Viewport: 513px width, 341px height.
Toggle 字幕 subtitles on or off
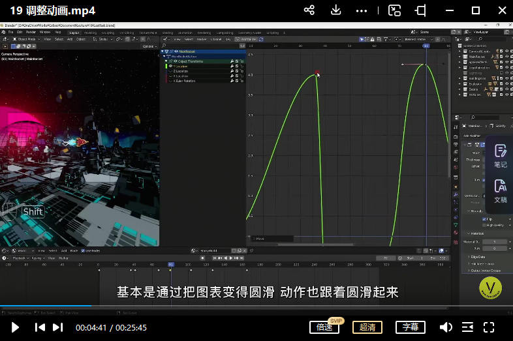[410, 327]
